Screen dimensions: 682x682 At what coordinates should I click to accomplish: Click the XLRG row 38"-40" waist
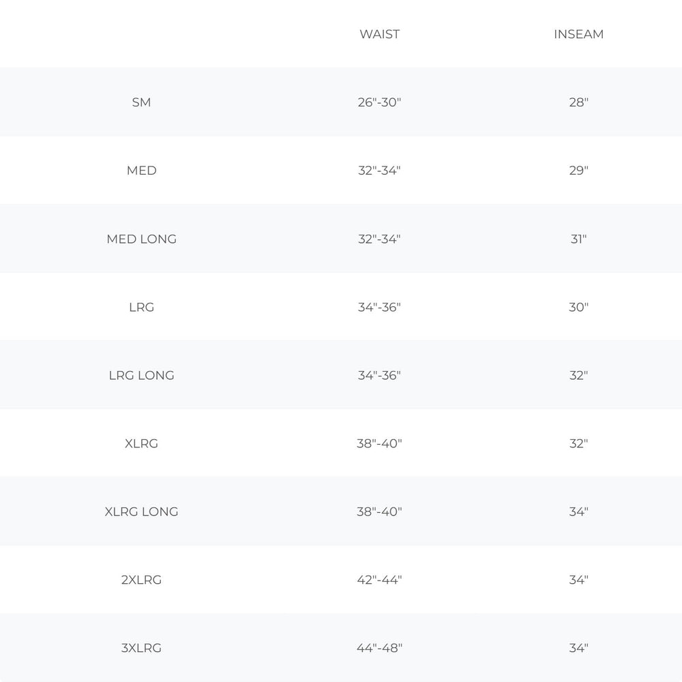coord(379,444)
